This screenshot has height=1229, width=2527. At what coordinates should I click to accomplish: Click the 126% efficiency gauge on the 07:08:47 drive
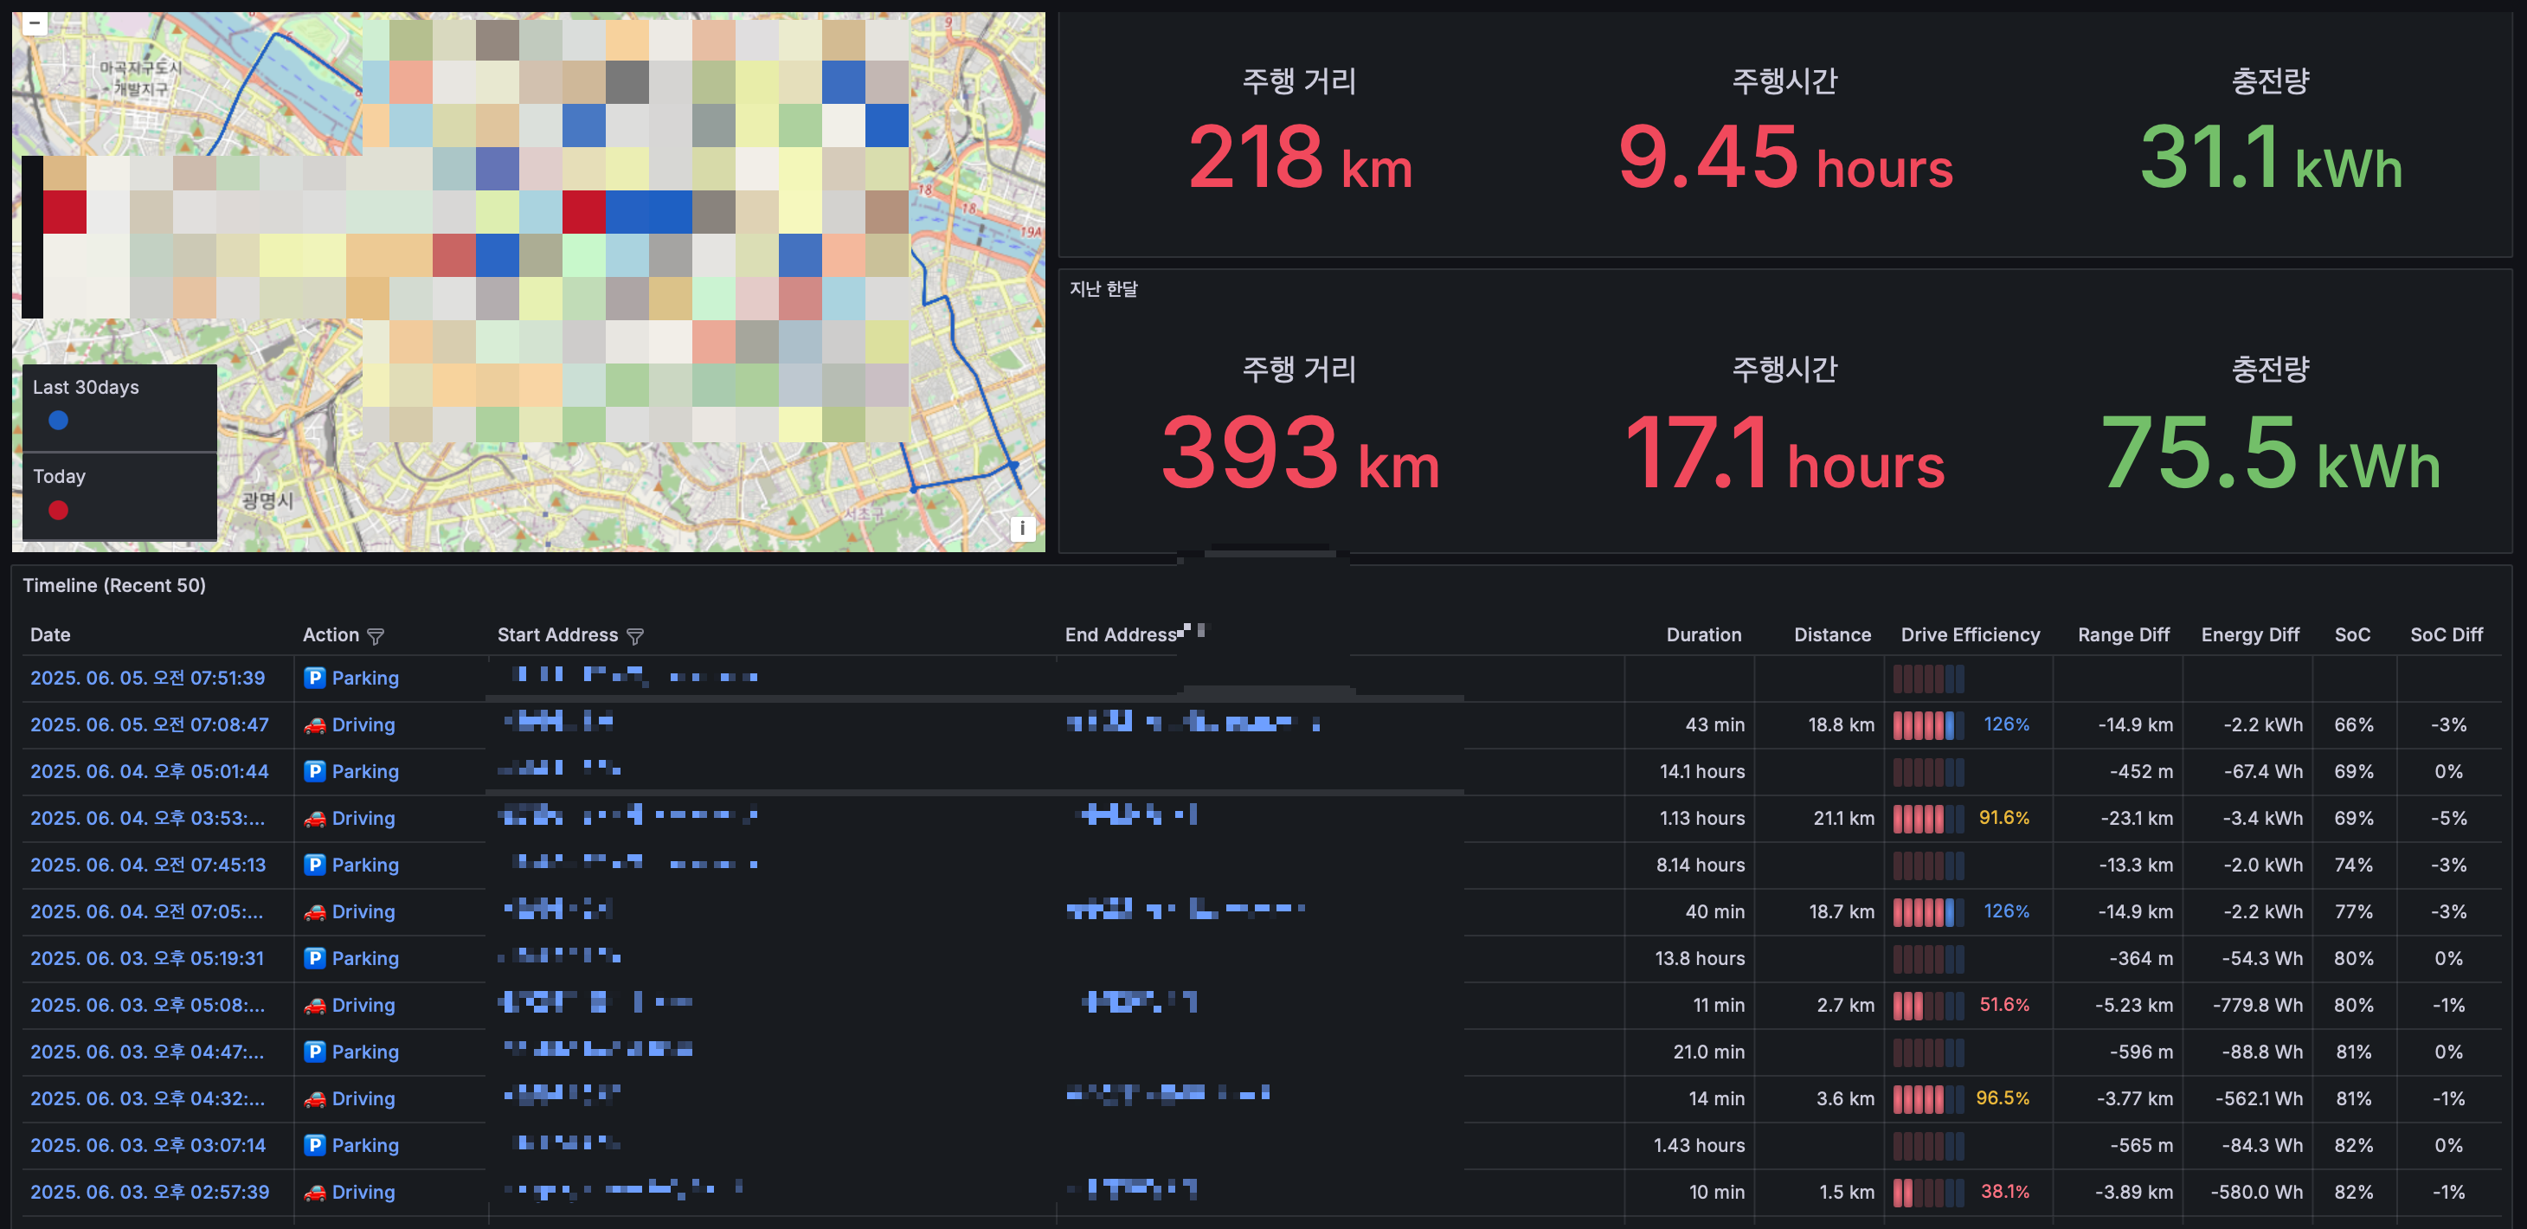tap(1929, 724)
